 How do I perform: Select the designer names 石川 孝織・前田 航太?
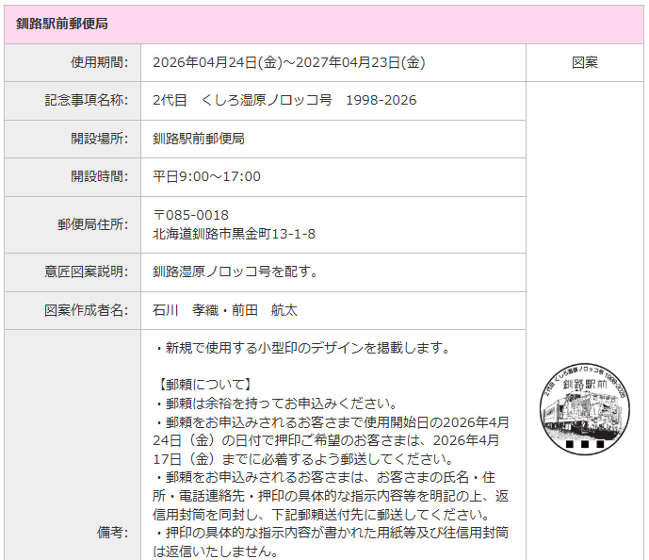coord(225,310)
